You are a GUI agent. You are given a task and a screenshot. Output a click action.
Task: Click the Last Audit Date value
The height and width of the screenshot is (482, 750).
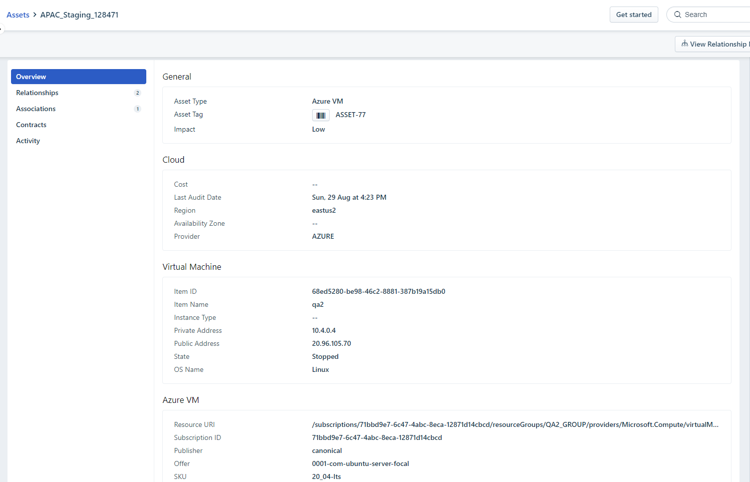[x=349, y=197]
